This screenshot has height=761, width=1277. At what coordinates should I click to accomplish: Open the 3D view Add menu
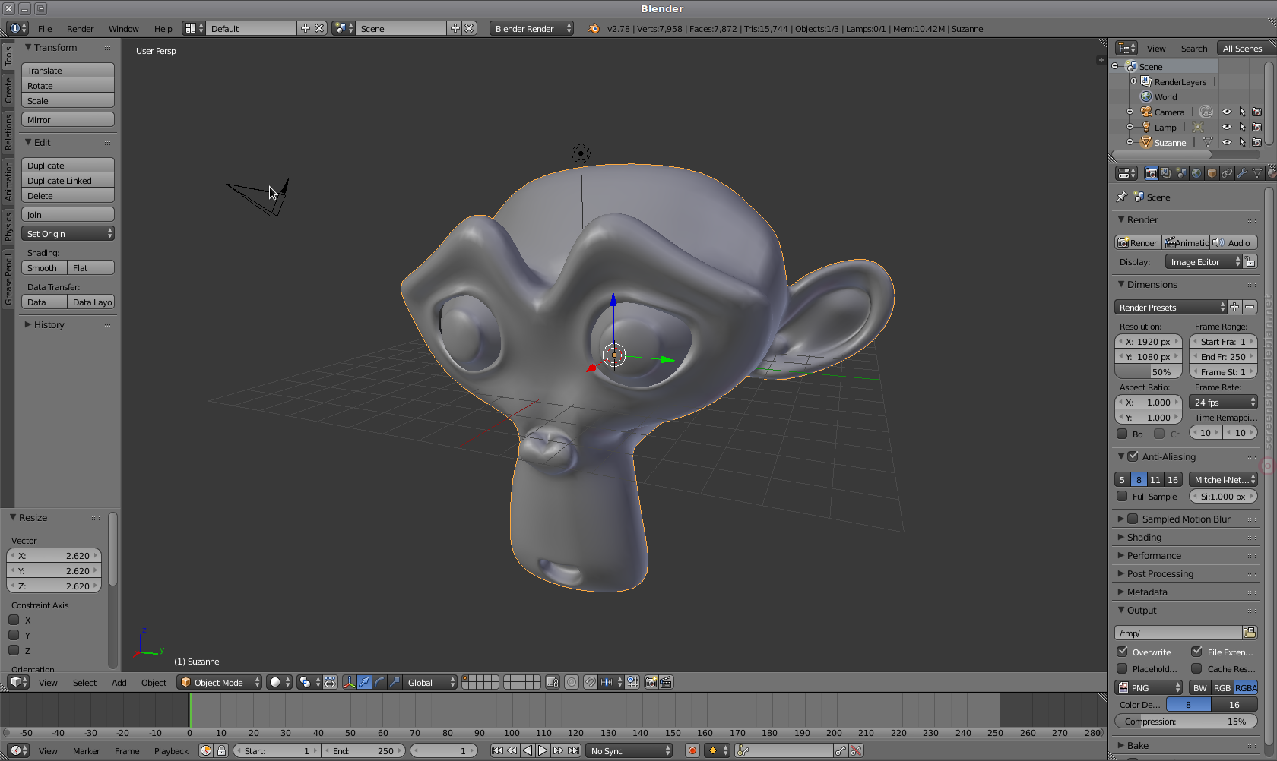coord(119,682)
